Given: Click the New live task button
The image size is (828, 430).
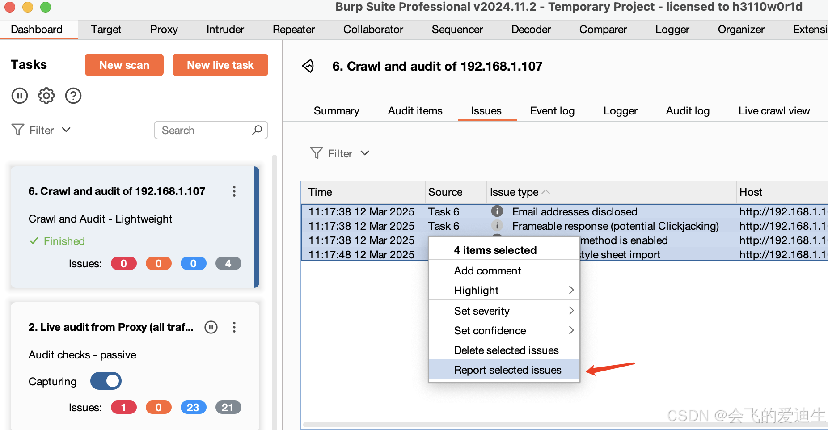Looking at the screenshot, I should pyautogui.click(x=220, y=65).
